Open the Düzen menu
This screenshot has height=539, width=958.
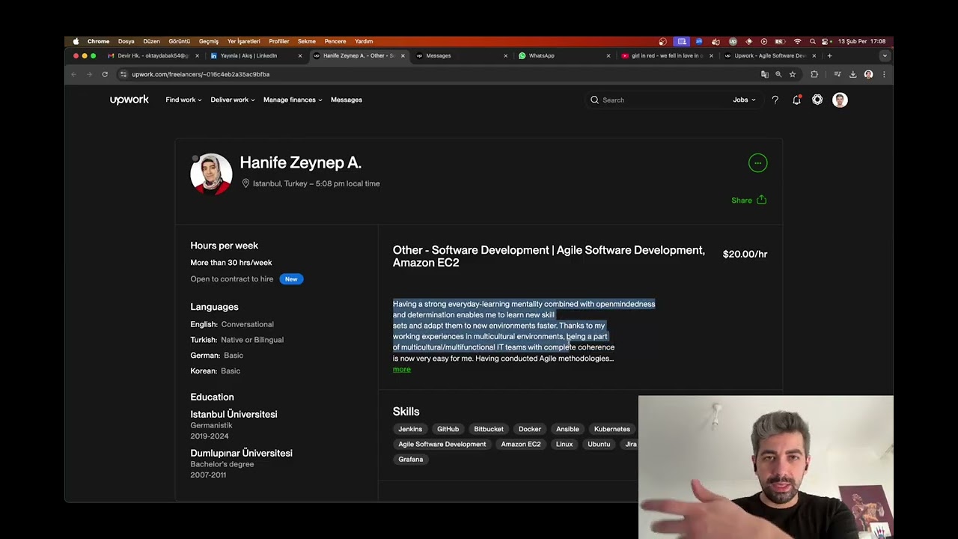tap(151, 41)
